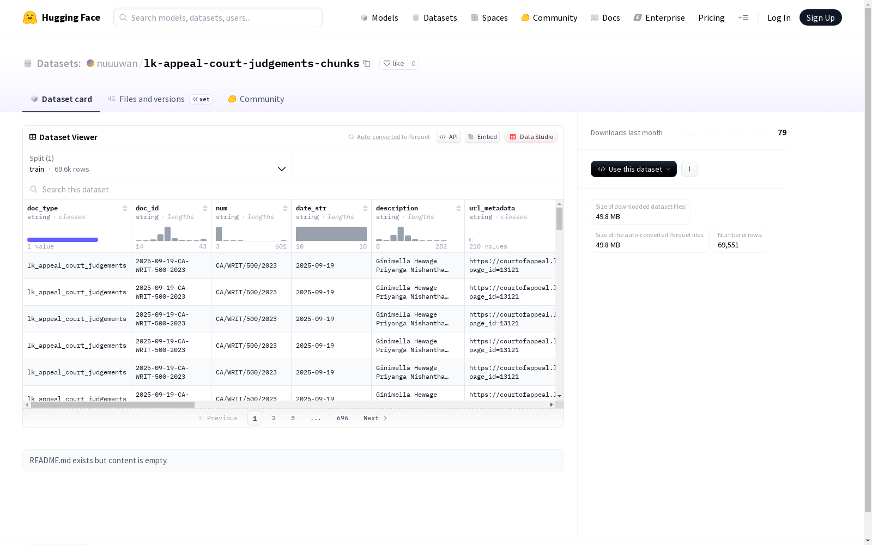Open the Models menu item
Image resolution: width=872 pixels, height=545 pixels.
(x=379, y=17)
